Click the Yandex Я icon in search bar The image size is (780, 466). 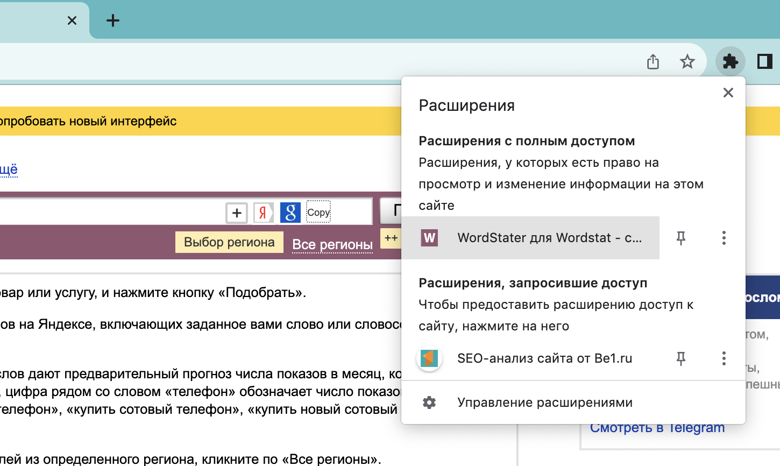tap(264, 213)
